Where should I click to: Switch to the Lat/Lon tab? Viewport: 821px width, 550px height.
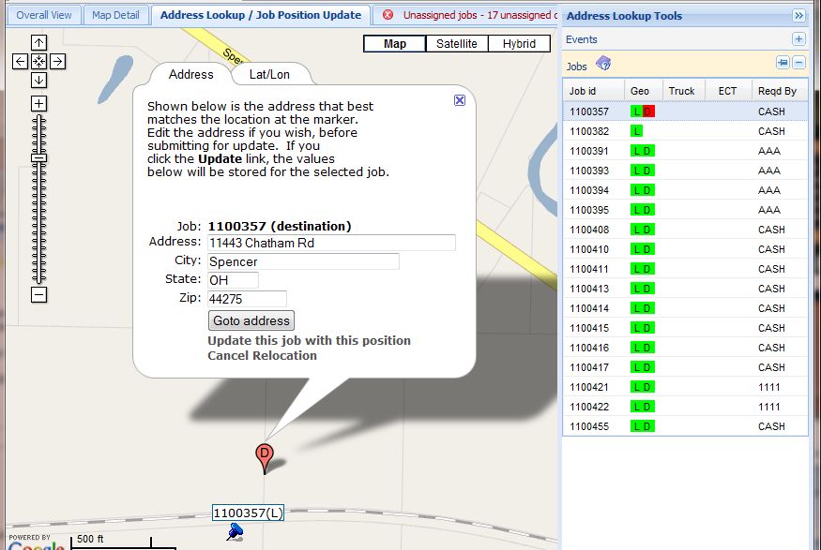coord(269,75)
